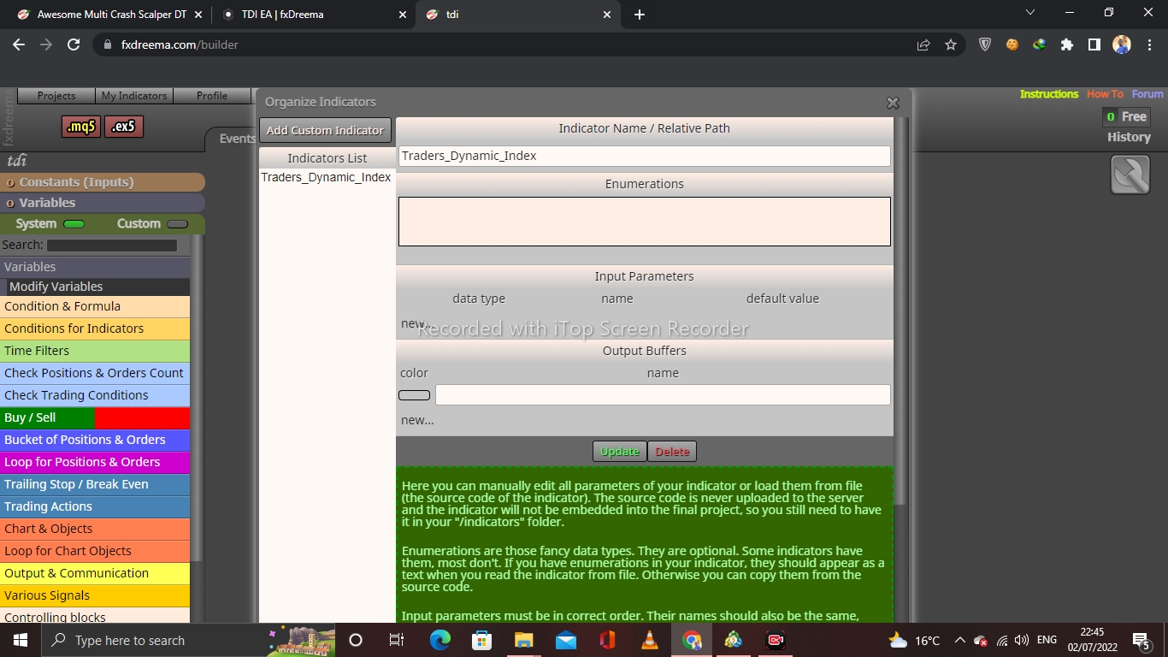The height and width of the screenshot is (657, 1168).
Task: Expand the Constants (Inputs) section
Action: pyautogui.click(x=103, y=182)
